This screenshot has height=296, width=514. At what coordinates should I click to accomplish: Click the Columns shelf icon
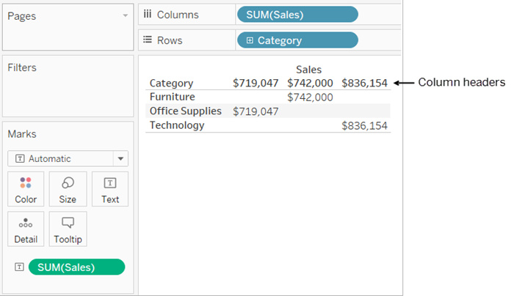pos(147,15)
